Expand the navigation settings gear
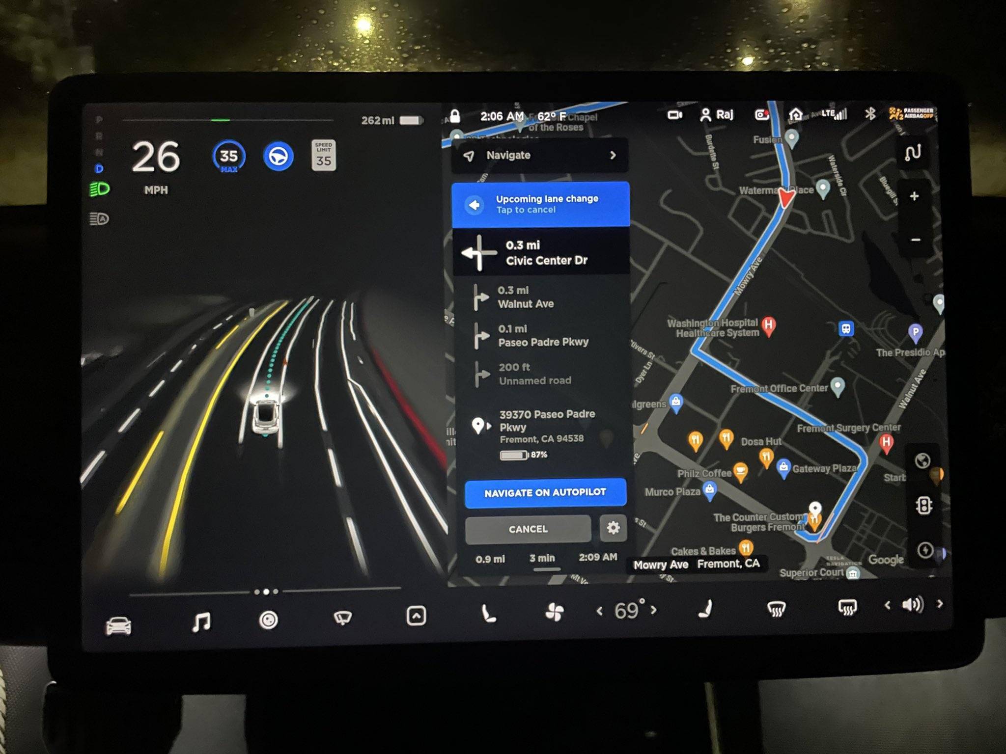Screen dimensions: 1006x754 (614, 528)
